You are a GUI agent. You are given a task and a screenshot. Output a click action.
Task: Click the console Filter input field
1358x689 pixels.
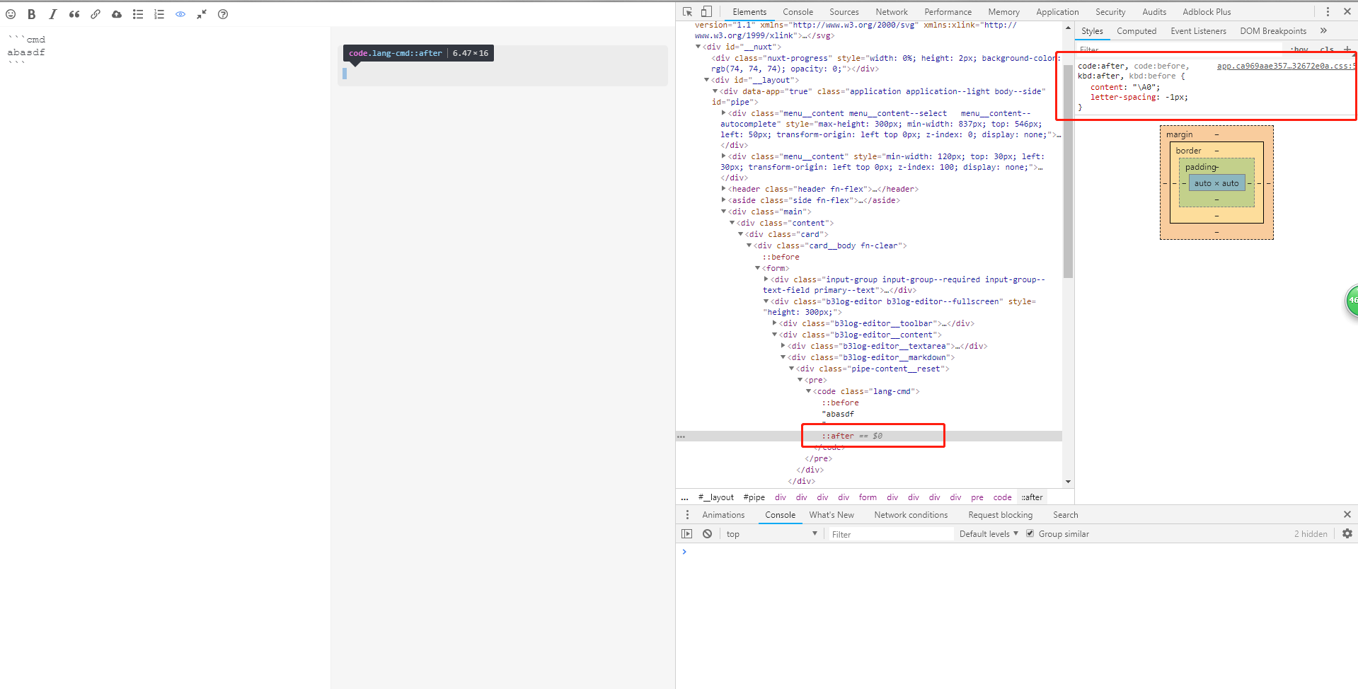pos(890,534)
